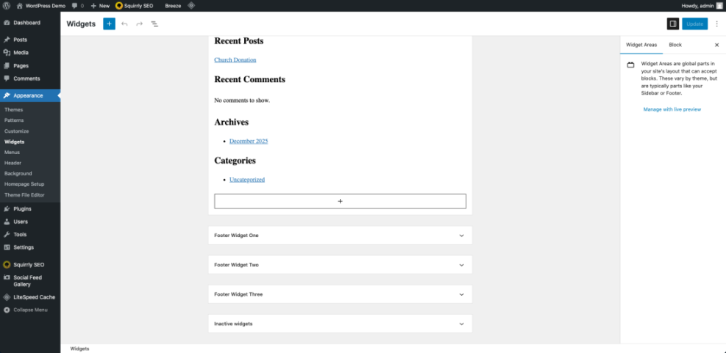Select the Archives heading
726x353 pixels.
click(232, 122)
